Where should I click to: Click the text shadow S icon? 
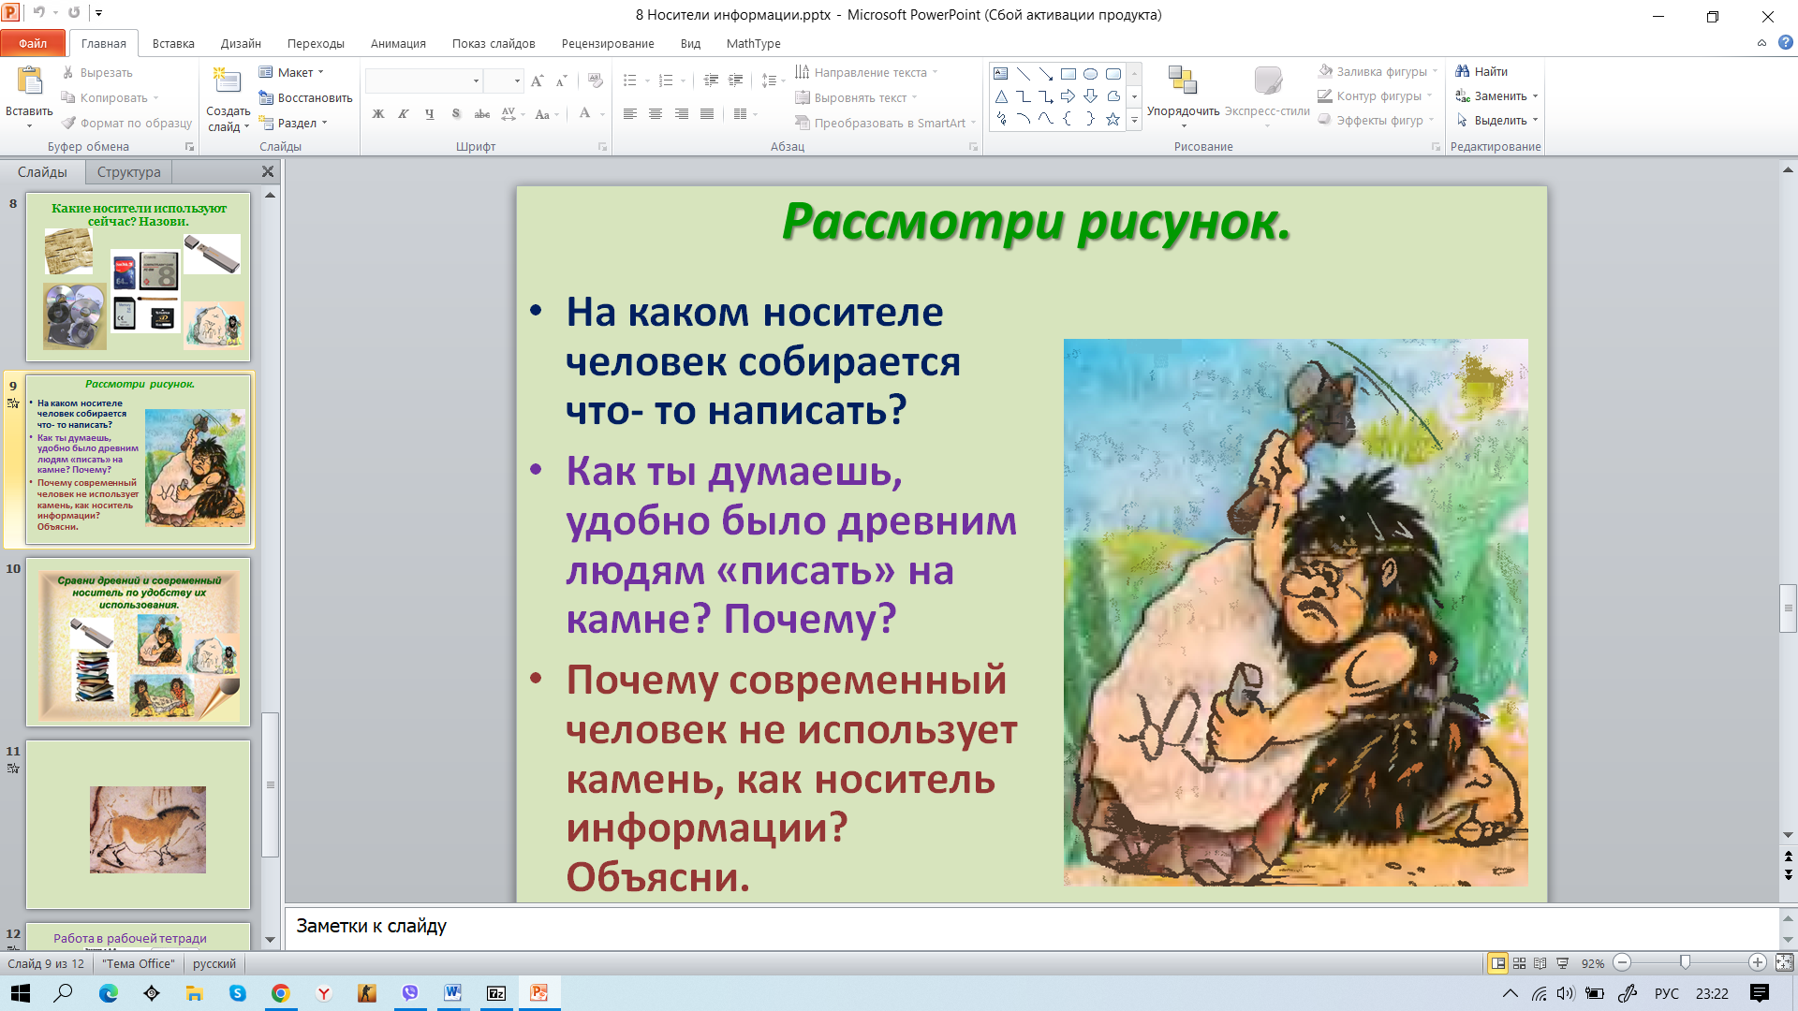(x=456, y=114)
